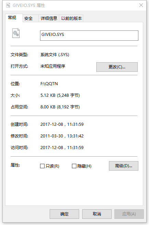Toggle the 隐藏(H) hidden checkbox
149x225 pixels.
point(74,166)
